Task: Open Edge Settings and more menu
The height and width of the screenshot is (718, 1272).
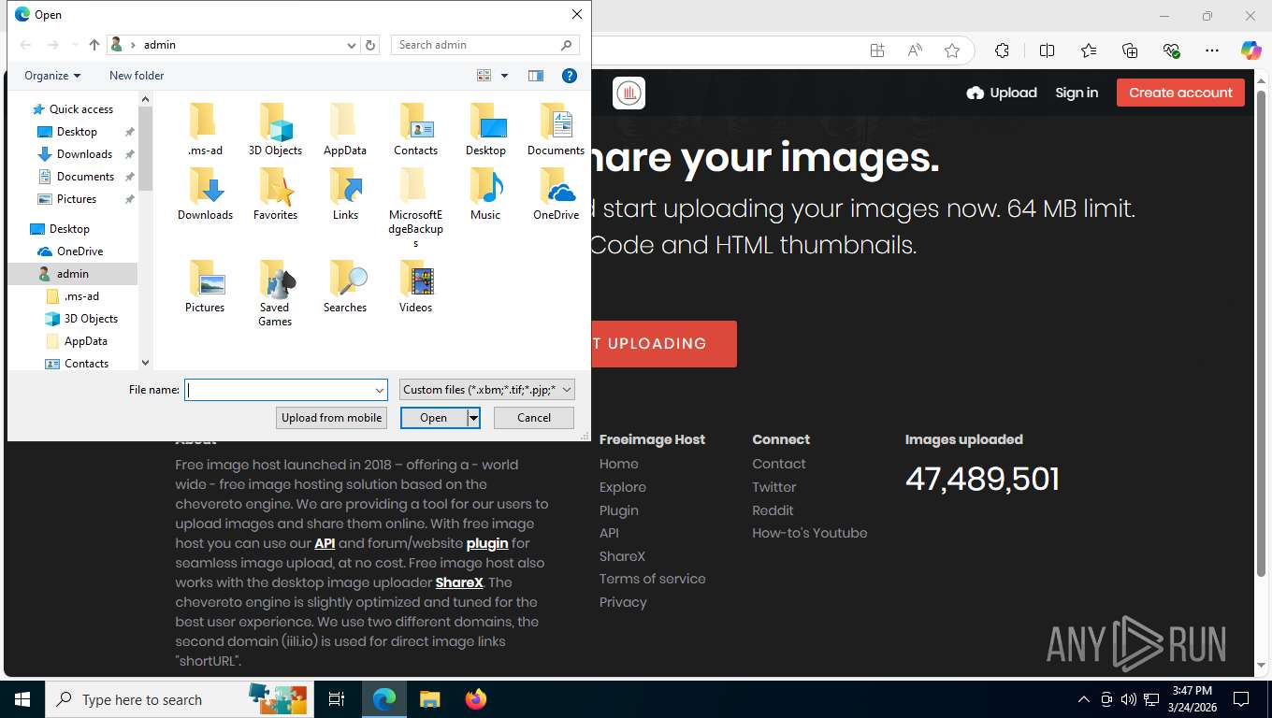Action: click(x=1212, y=50)
